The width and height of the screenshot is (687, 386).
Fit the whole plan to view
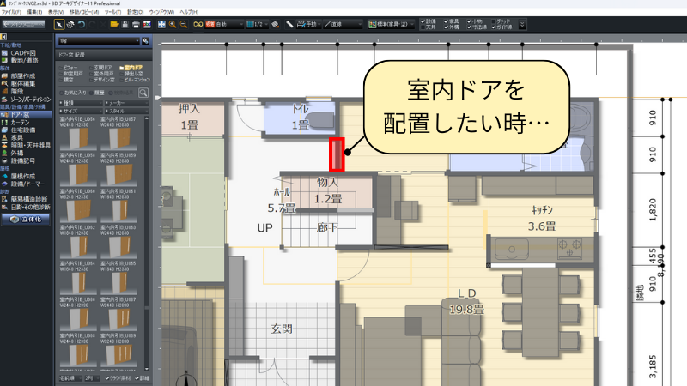pyautogui.click(x=161, y=25)
